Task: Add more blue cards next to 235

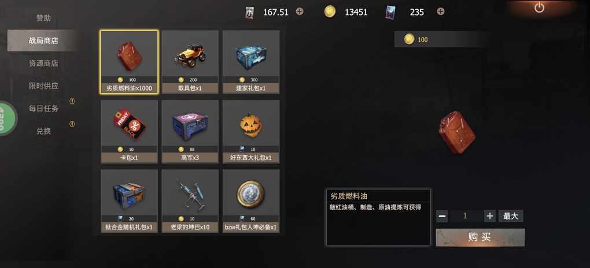Action: click(x=441, y=12)
